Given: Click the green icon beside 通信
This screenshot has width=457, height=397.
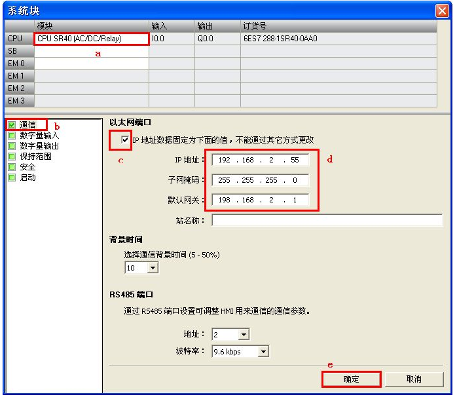Looking at the screenshot, I should (x=12, y=125).
